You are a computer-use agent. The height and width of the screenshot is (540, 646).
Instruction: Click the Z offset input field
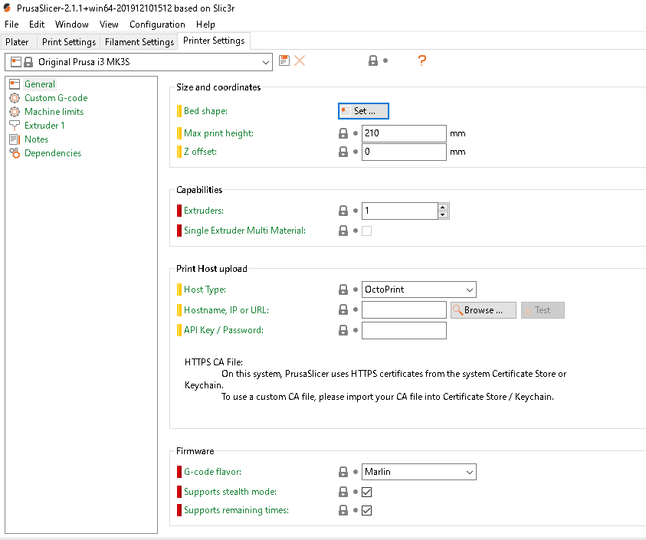404,152
